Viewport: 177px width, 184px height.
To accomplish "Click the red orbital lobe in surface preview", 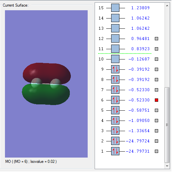I will point(47,73).
